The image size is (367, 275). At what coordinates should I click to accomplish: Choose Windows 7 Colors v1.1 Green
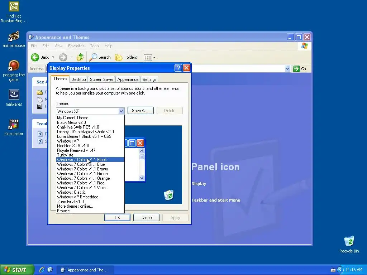[90, 174]
